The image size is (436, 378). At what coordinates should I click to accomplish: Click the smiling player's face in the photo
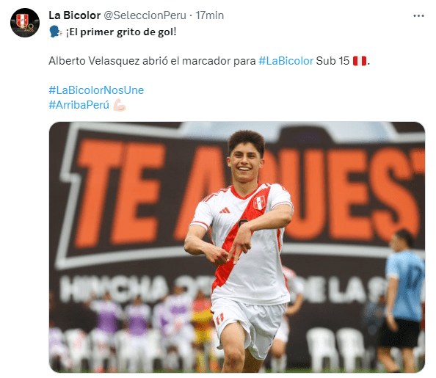tap(244, 164)
